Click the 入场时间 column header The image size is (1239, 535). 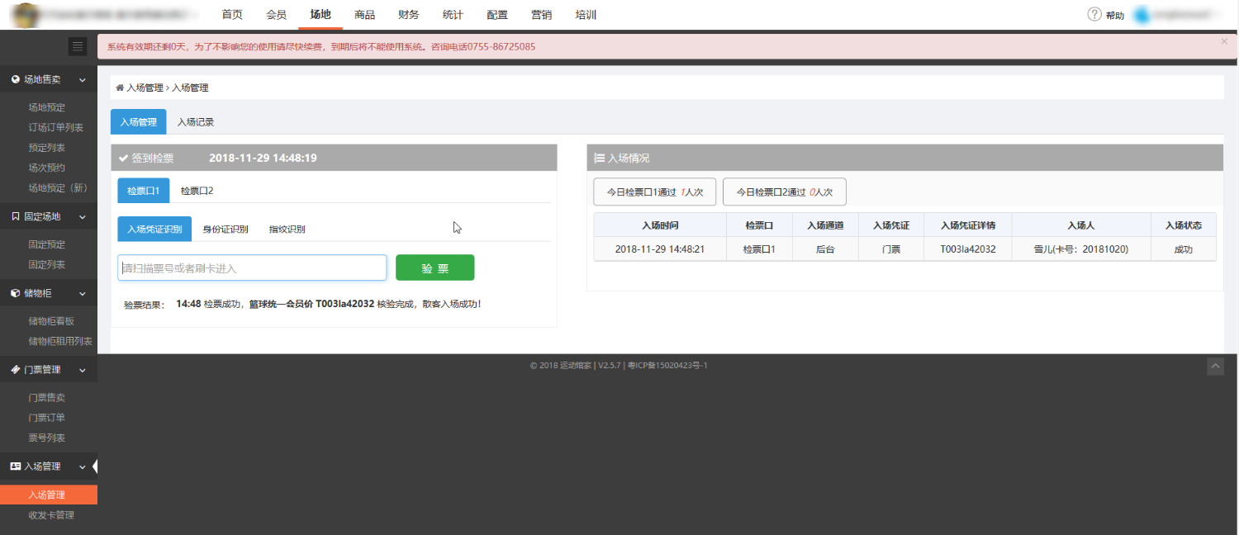click(660, 225)
